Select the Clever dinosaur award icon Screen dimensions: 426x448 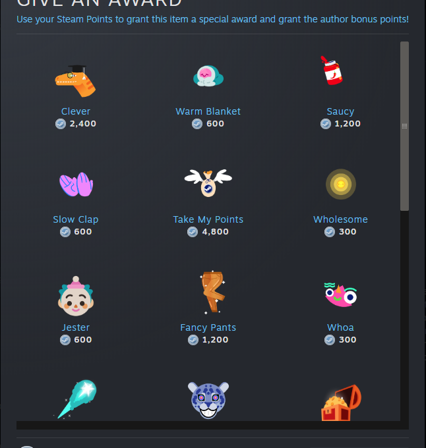pyautogui.click(x=75, y=81)
